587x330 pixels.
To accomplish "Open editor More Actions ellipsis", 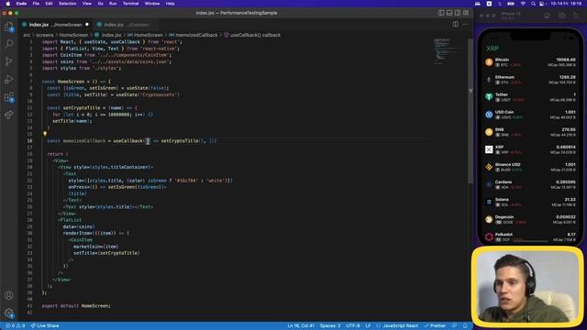I will (465, 25).
